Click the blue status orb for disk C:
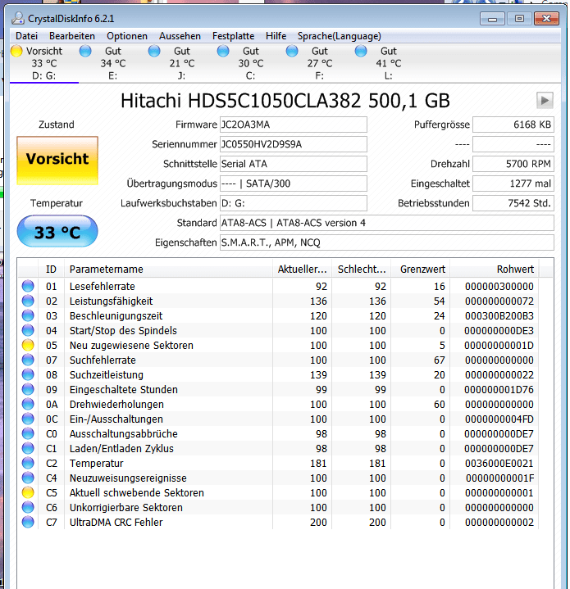570x589 pixels. (x=223, y=51)
